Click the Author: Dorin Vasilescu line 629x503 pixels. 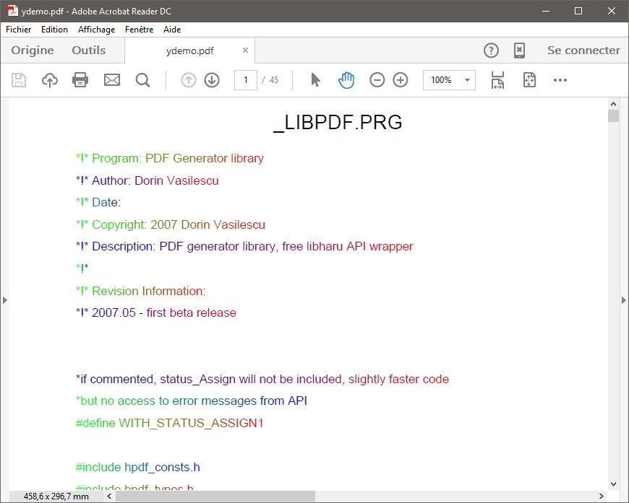(x=147, y=180)
